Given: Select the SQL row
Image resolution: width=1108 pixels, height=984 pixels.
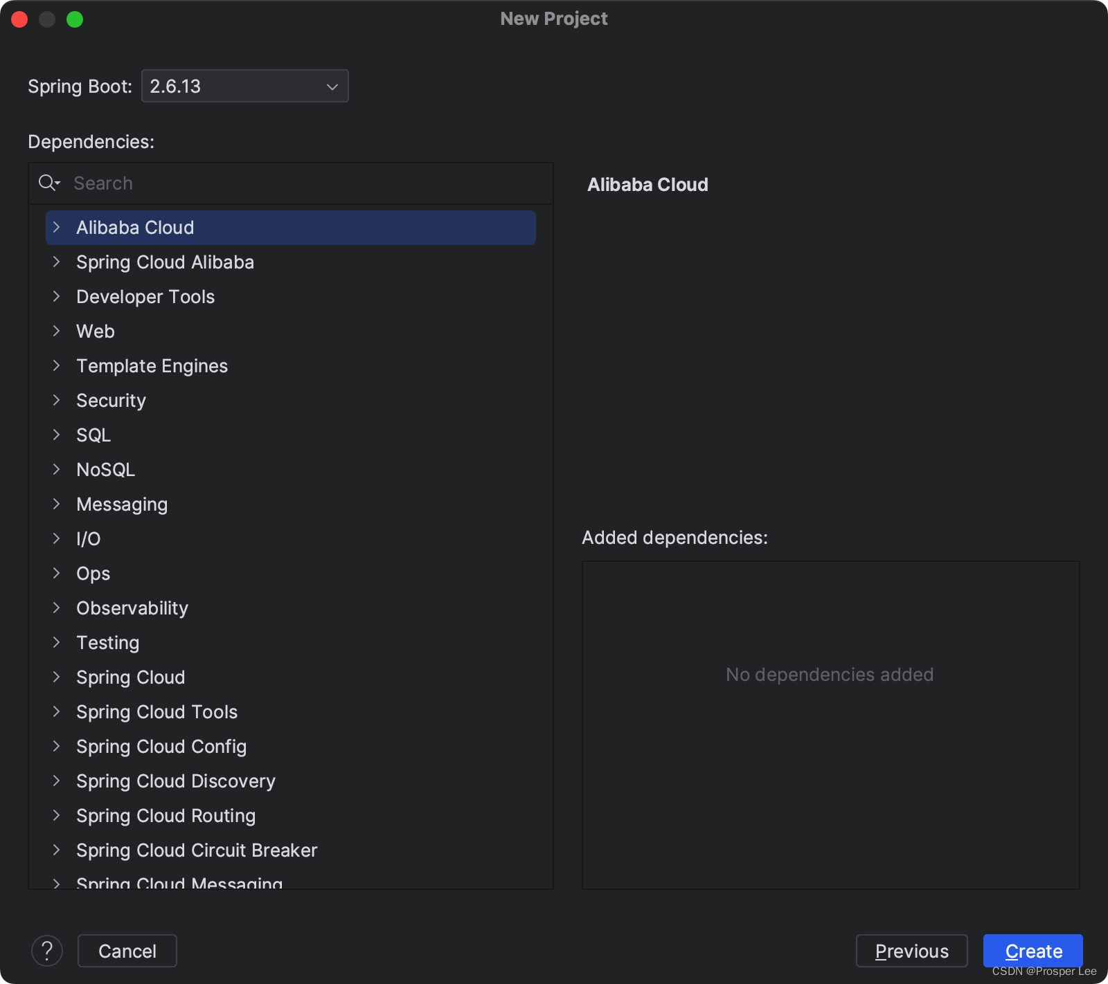Looking at the screenshot, I should click(x=291, y=435).
